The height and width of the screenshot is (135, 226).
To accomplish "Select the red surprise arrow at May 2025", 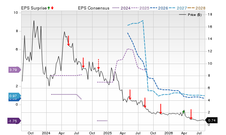I will click(x=130, y=94).
